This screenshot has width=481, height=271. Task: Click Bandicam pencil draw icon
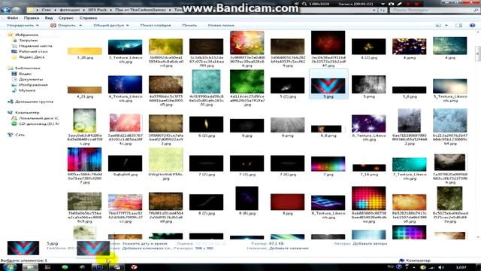point(399,4)
